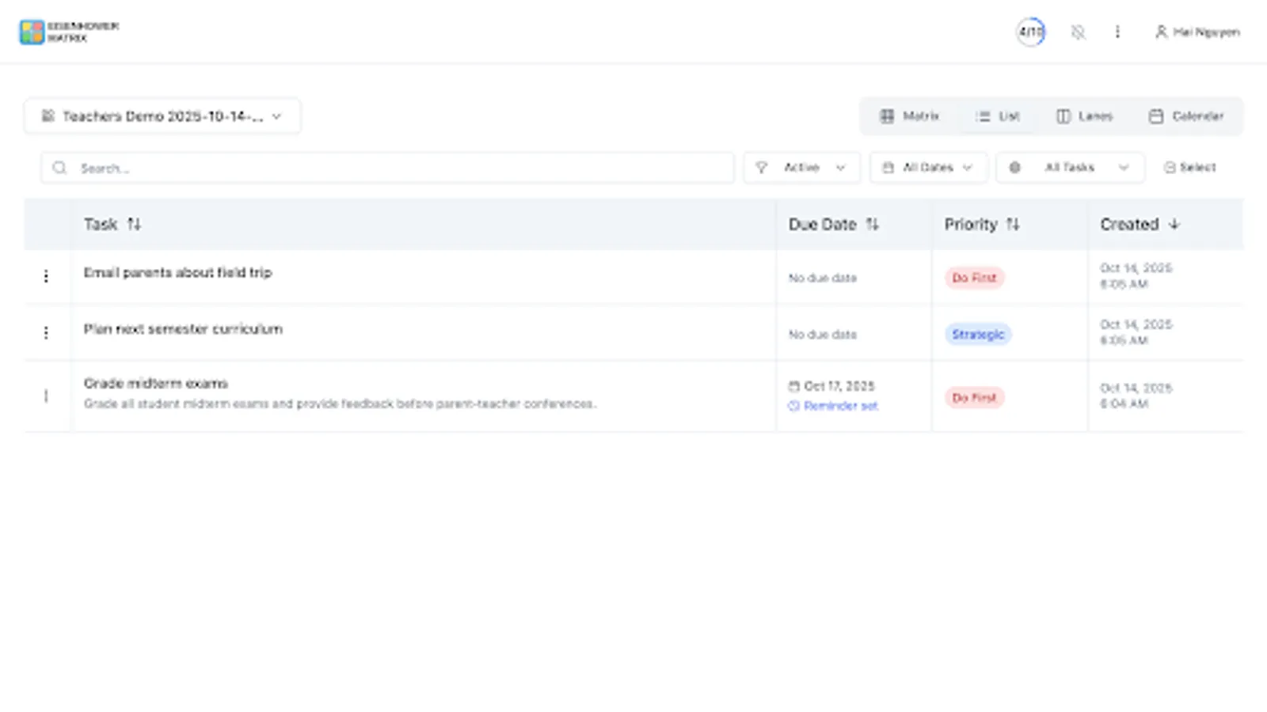
Task: Click the filter funnel icon next to Active
Action: pos(762,167)
